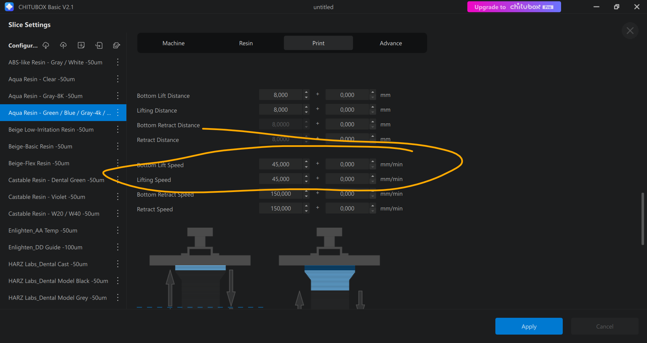This screenshot has height=343, width=647.
Task: Click the Bottom Lift Distance first value field
Action: [281, 95]
